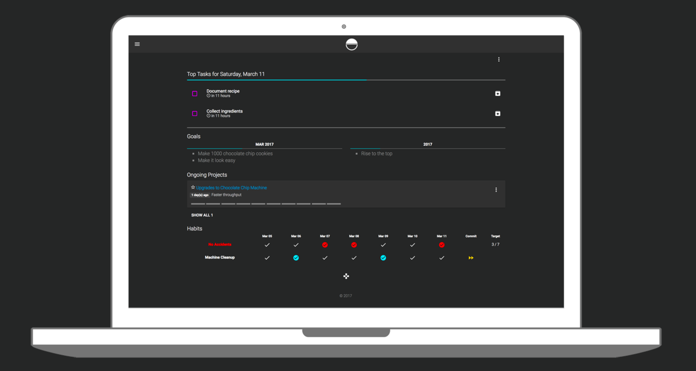Check off the Collect ingredients task
The width and height of the screenshot is (696, 371).
click(x=195, y=114)
